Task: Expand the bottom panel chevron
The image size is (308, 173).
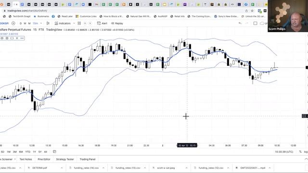Action: (306, 159)
